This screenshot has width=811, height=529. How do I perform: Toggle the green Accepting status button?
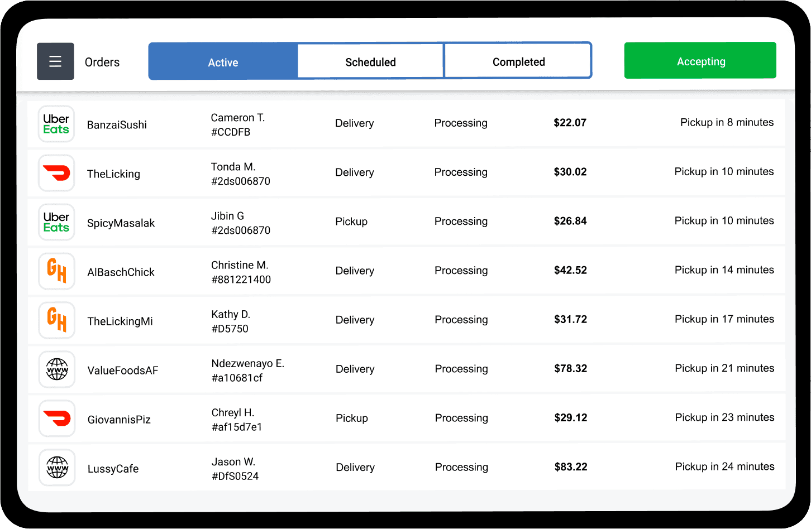click(x=700, y=61)
